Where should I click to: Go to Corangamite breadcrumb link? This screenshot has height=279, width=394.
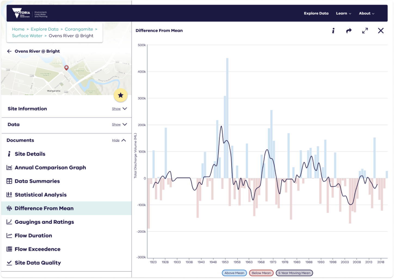[79, 29]
